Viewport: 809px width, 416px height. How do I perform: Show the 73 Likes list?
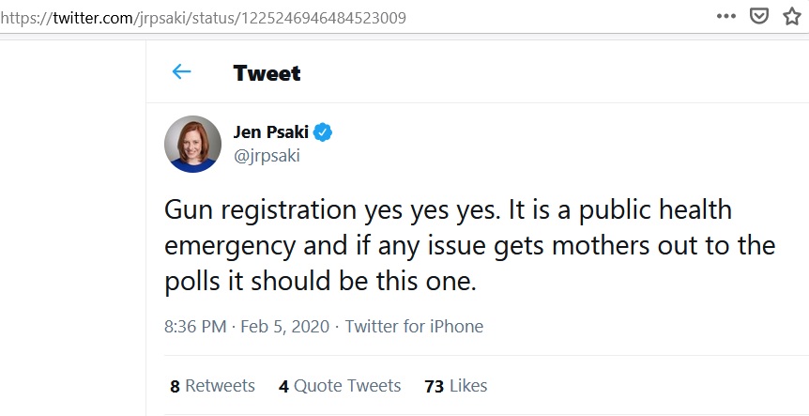click(456, 386)
